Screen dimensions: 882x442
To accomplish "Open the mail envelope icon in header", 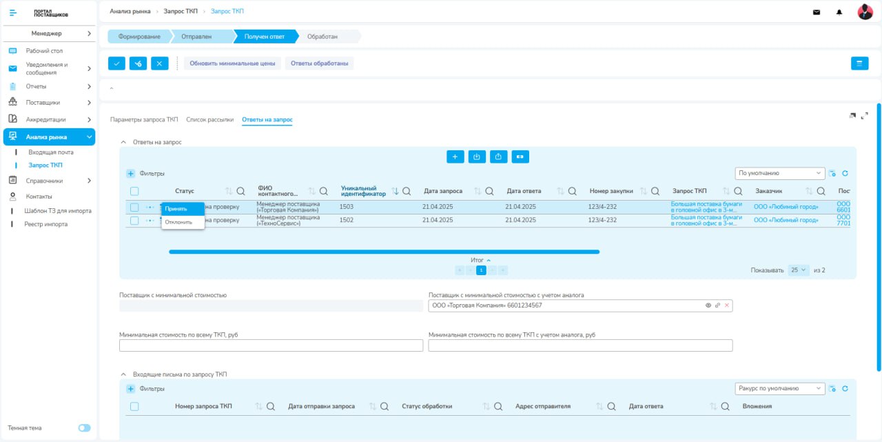I will [x=817, y=12].
